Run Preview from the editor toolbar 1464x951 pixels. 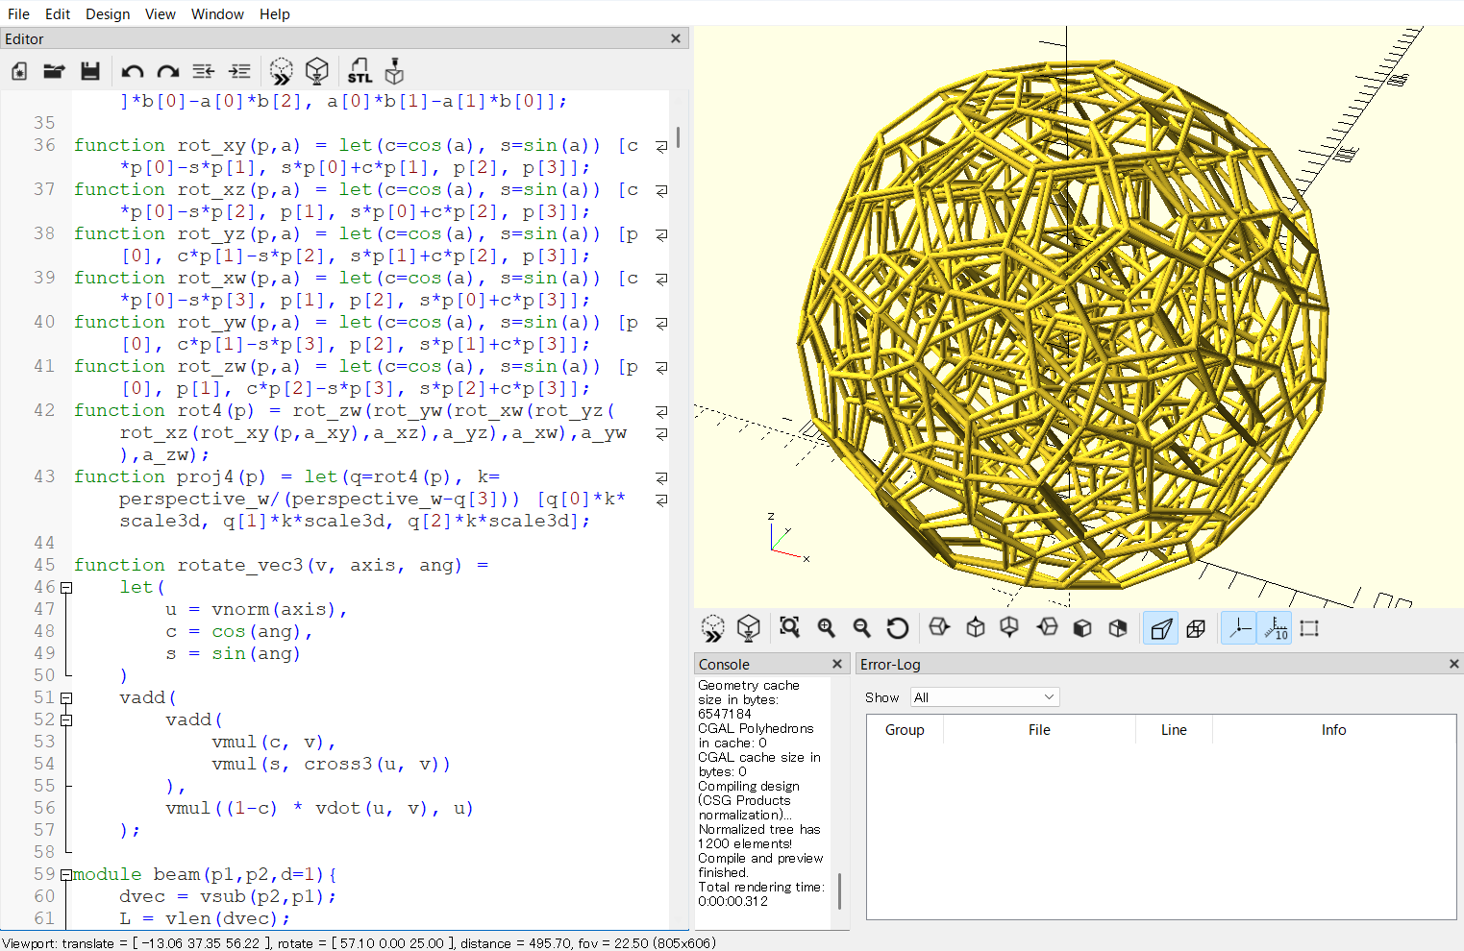[x=282, y=71]
